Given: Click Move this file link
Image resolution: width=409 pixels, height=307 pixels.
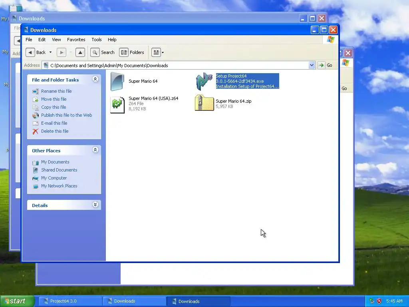Looking at the screenshot, I should [54, 99].
